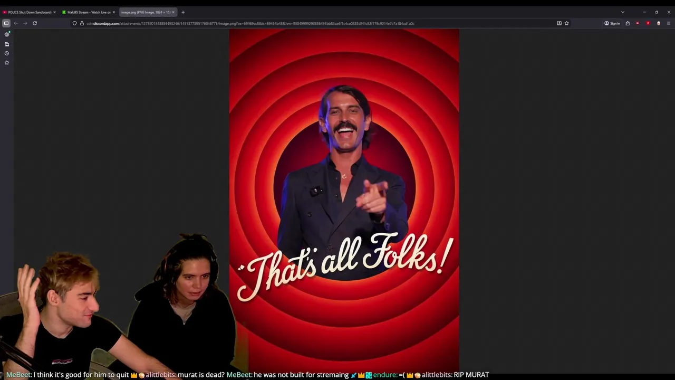Open the history clock sidebar icon
The width and height of the screenshot is (675, 380).
pos(7,53)
